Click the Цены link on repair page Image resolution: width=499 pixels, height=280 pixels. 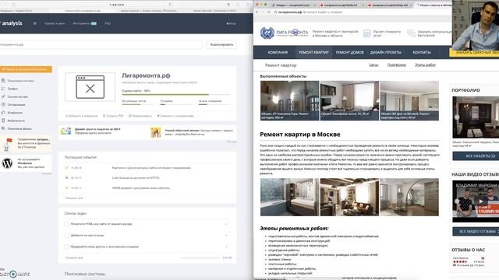click(373, 65)
